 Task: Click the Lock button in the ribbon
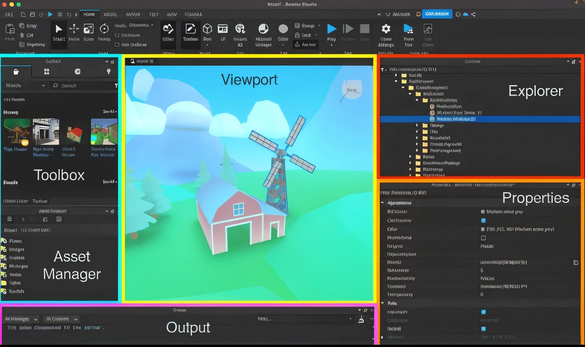303,35
